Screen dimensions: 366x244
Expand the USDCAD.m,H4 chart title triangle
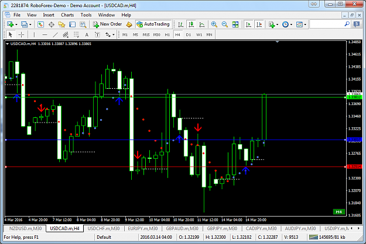(7, 44)
